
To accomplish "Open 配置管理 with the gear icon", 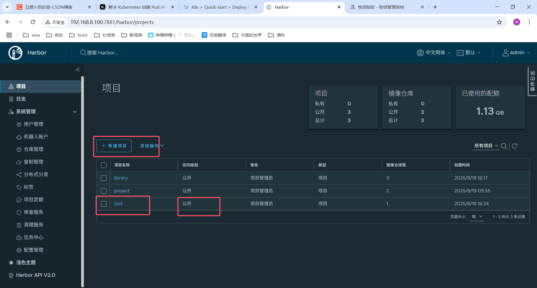I will pos(19,250).
